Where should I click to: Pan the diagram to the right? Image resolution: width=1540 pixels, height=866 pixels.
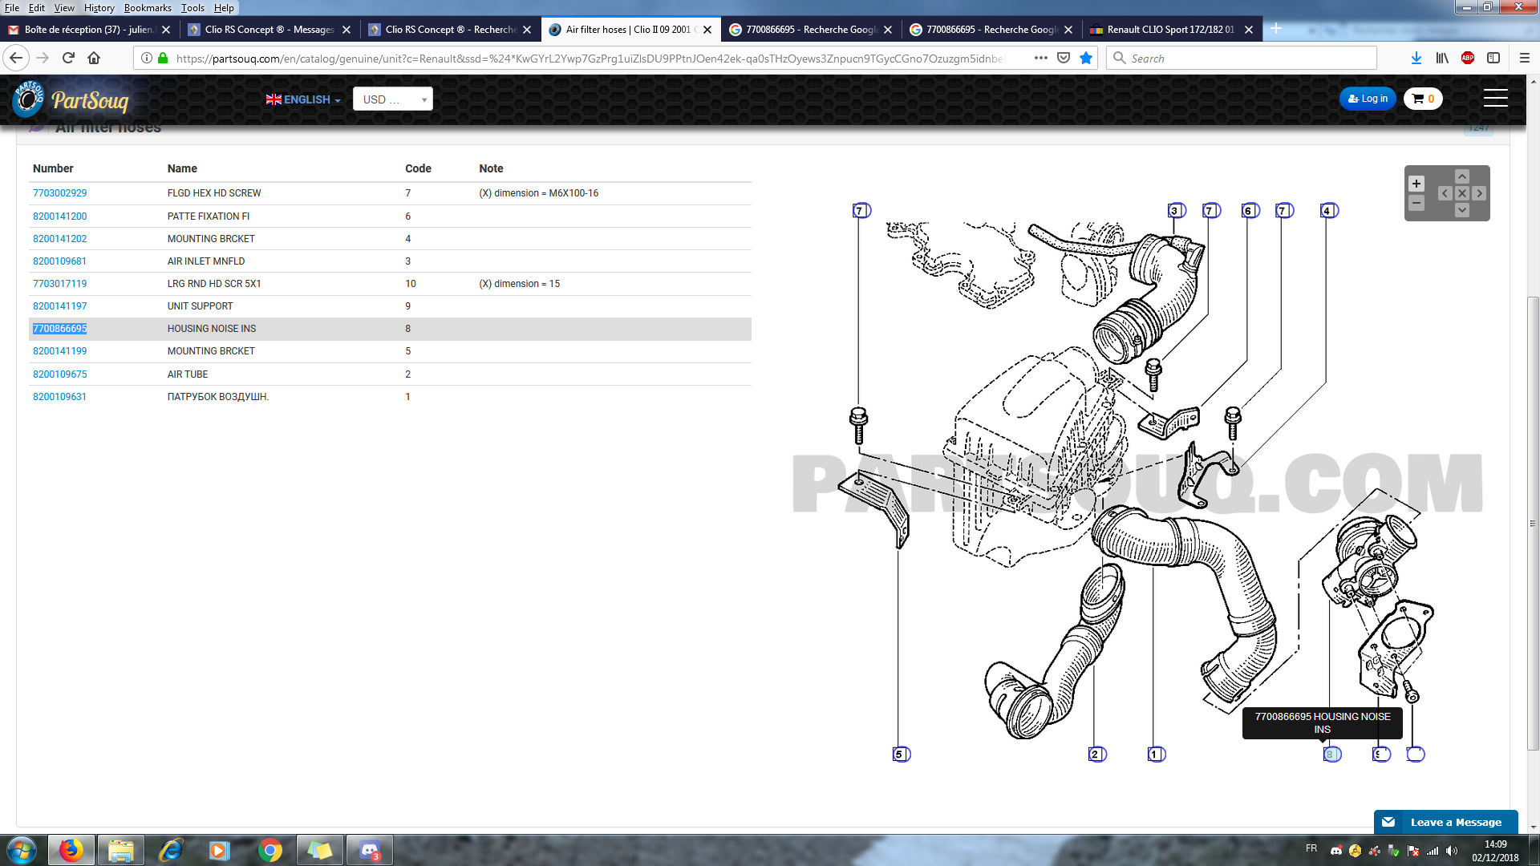tap(1479, 193)
